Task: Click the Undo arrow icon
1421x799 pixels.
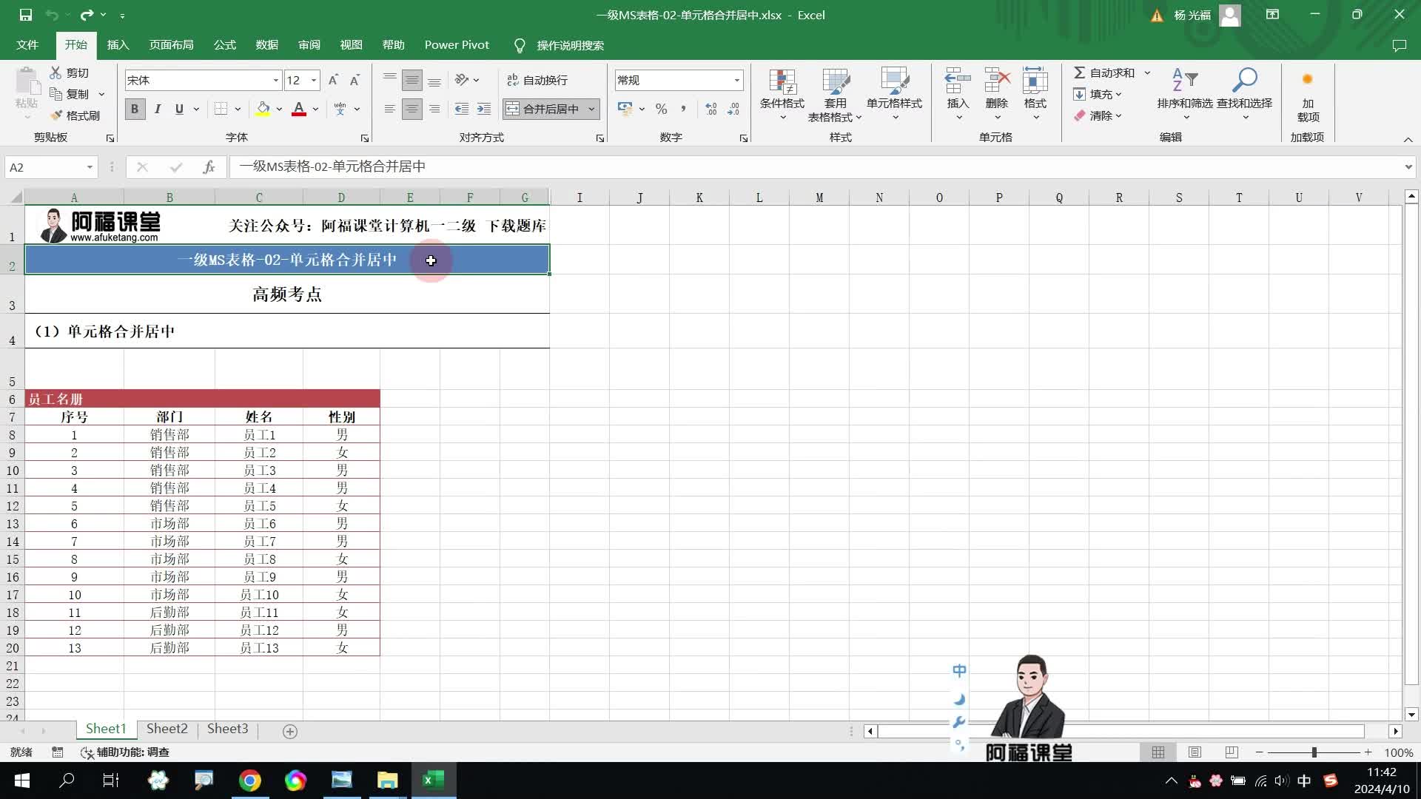Action: tap(51, 15)
